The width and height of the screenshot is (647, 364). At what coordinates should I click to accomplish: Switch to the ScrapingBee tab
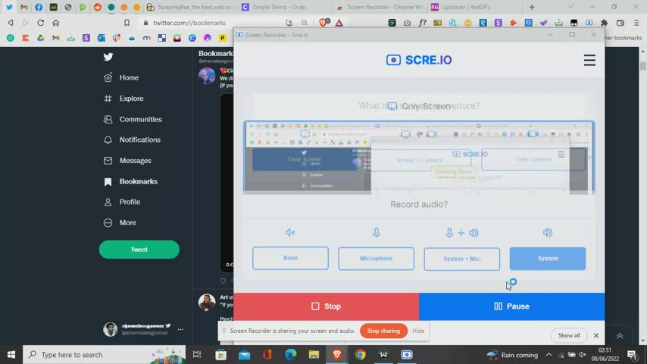point(191,7)
